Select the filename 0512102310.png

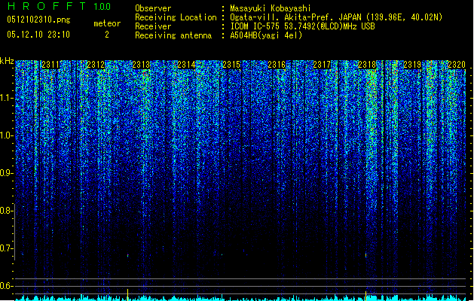pos(38,20)
